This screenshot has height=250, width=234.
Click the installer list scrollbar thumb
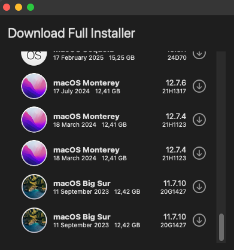[x=221, y=227]
